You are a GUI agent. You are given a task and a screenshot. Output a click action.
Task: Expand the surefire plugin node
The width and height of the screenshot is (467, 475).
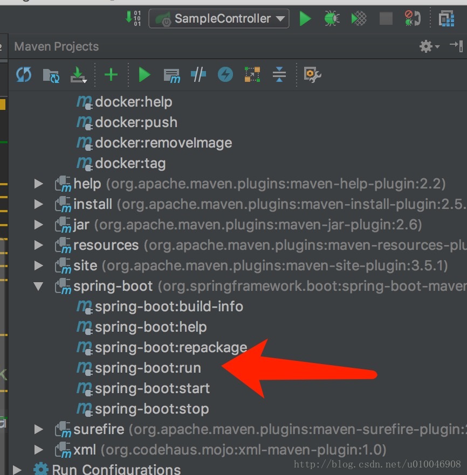38,429
